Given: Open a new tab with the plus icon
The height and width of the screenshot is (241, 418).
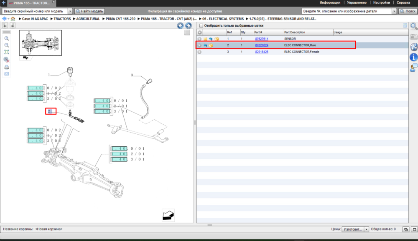Looking at the screenshot, I should pos(3,3).
